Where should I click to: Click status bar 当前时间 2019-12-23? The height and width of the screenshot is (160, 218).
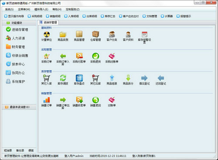click(x=108, y=156)
